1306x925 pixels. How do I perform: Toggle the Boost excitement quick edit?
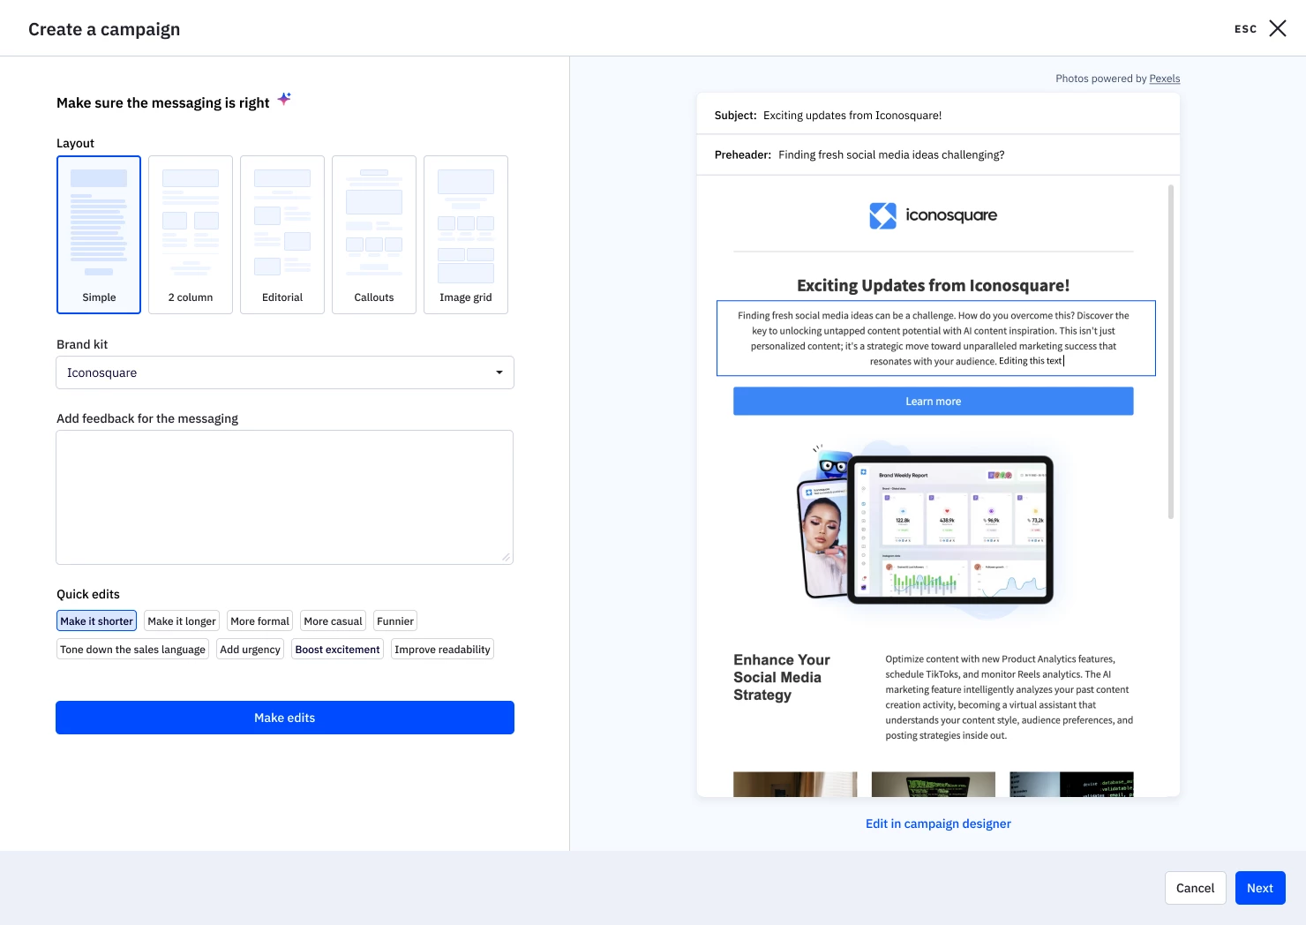click(x=337, y=650)
